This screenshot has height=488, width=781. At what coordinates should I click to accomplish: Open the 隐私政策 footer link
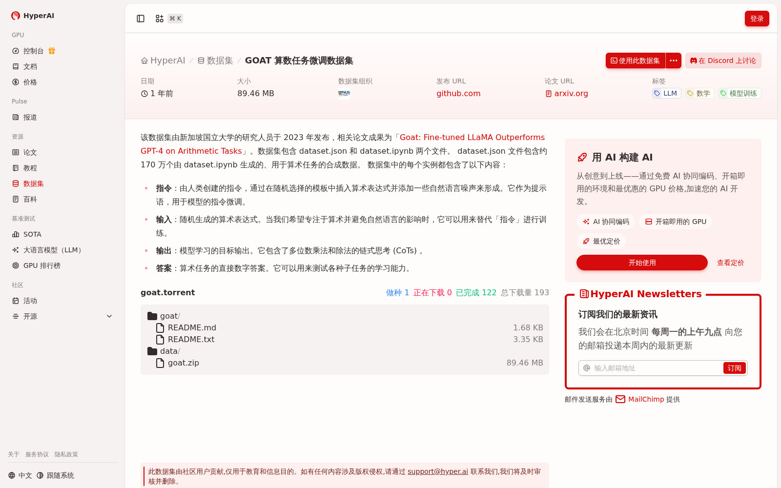66,454
